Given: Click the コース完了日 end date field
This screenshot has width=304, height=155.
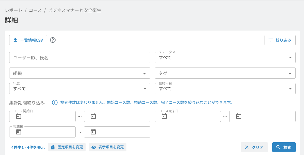Looking at the screenshot, I should (262, 116).
